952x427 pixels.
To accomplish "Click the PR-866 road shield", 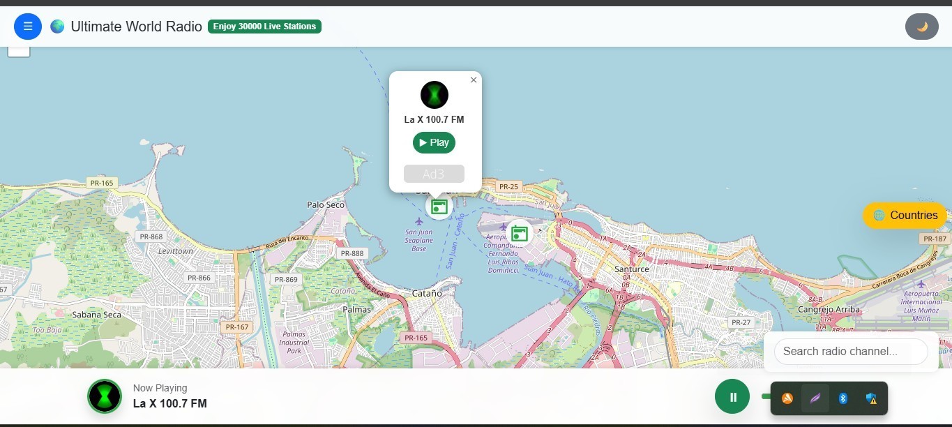I will click(x=199, y=278).
